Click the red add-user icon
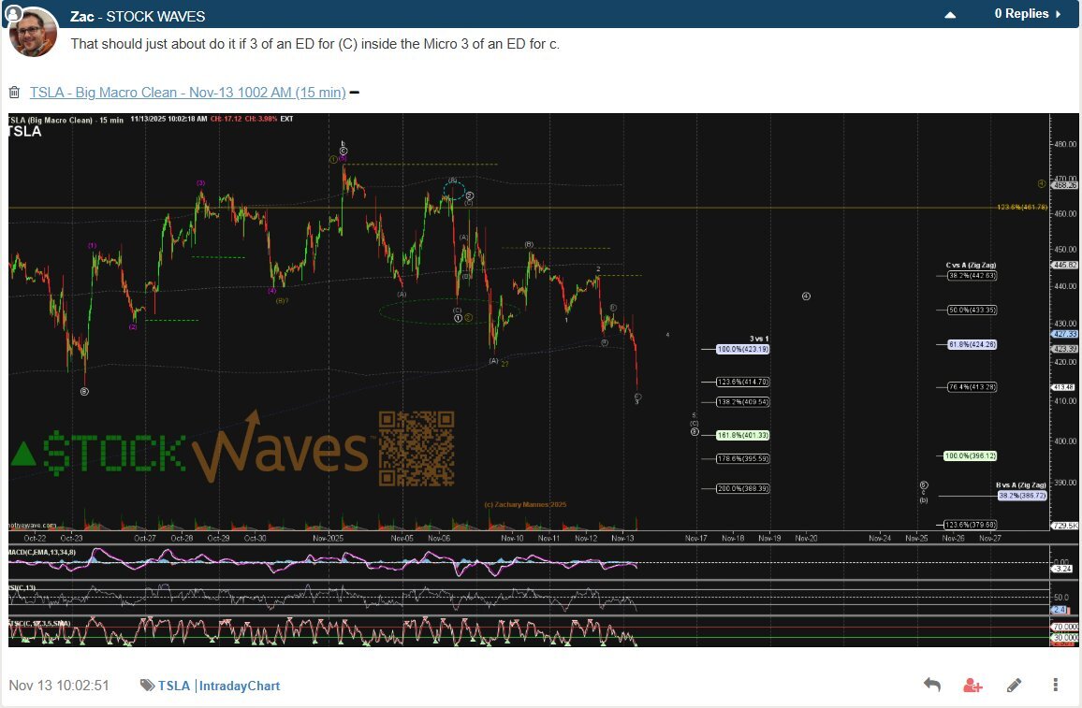Screen dimensions: 1082x708 click(972, 685)
